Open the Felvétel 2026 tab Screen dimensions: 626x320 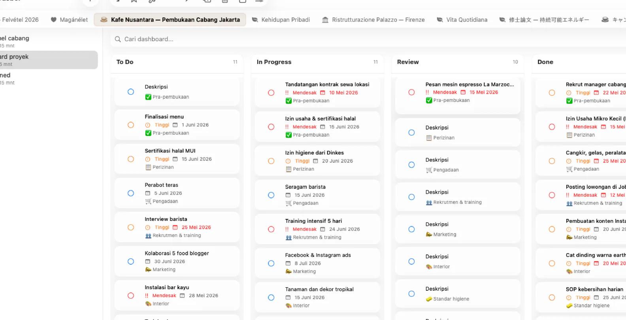click(20, 20)
